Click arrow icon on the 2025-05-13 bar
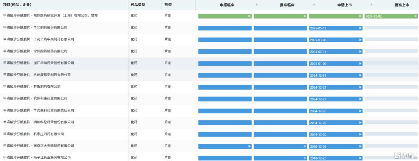 (x=360, y=28)
